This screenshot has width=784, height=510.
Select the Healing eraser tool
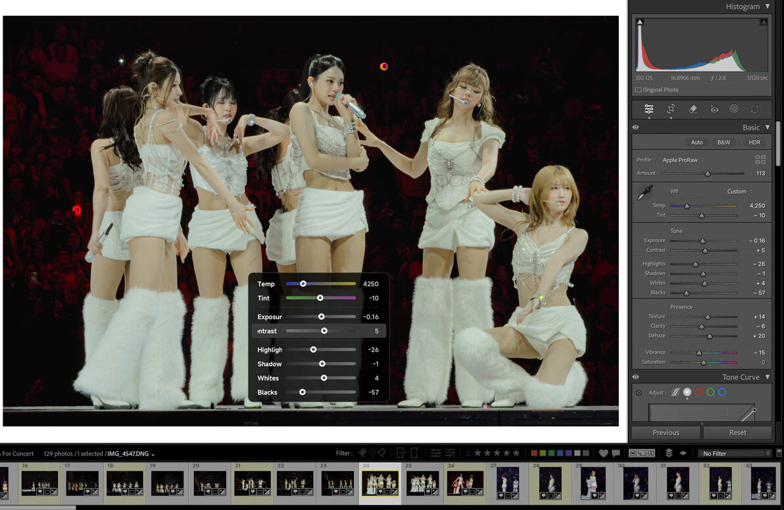pos(693,109)
